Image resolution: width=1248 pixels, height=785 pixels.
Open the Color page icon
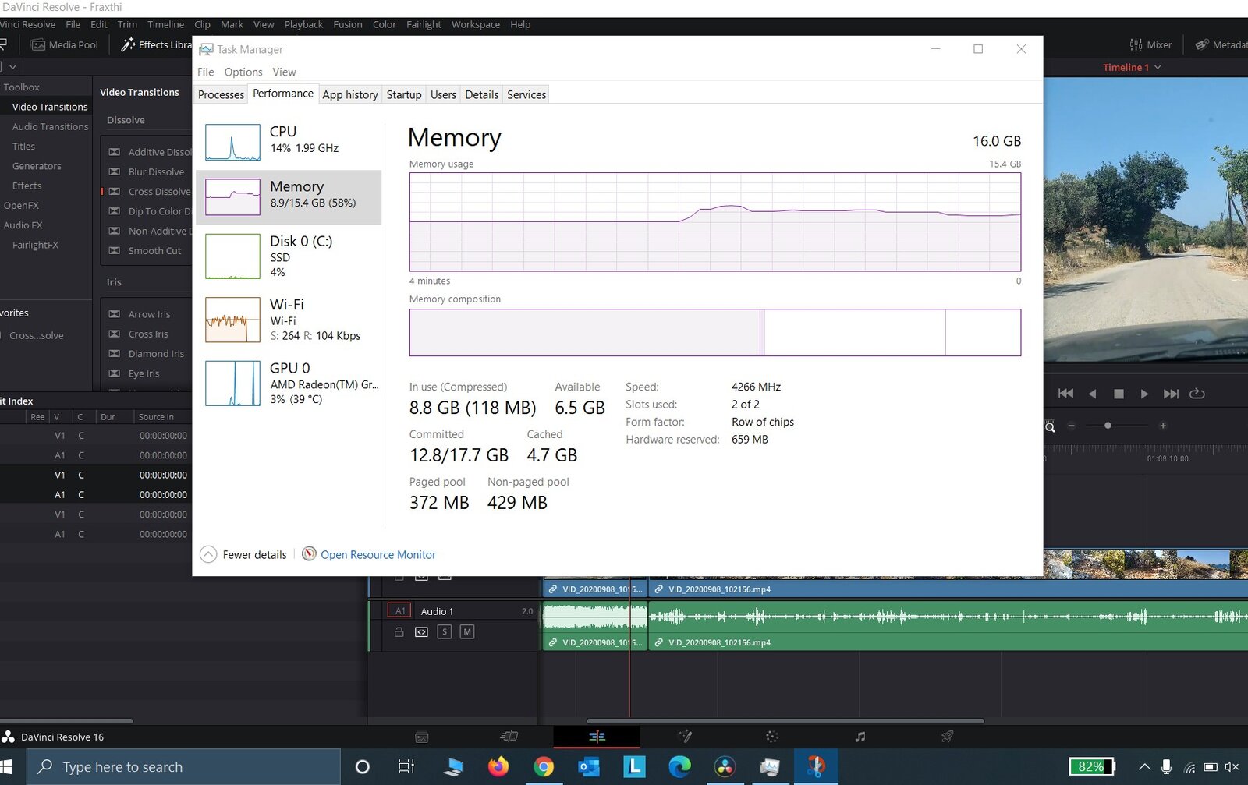[x=772, y=737]
